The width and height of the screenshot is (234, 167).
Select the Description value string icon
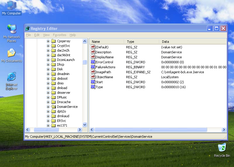click(x=93, y=52)
